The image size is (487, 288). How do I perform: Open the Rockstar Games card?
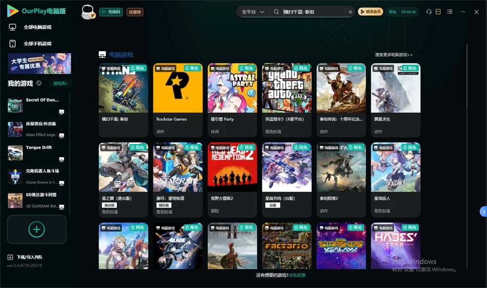tap(178, 100)
